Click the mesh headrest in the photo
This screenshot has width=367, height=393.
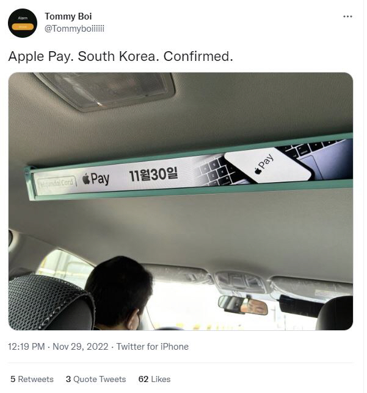pyautogui.click(x=50, y=303)
